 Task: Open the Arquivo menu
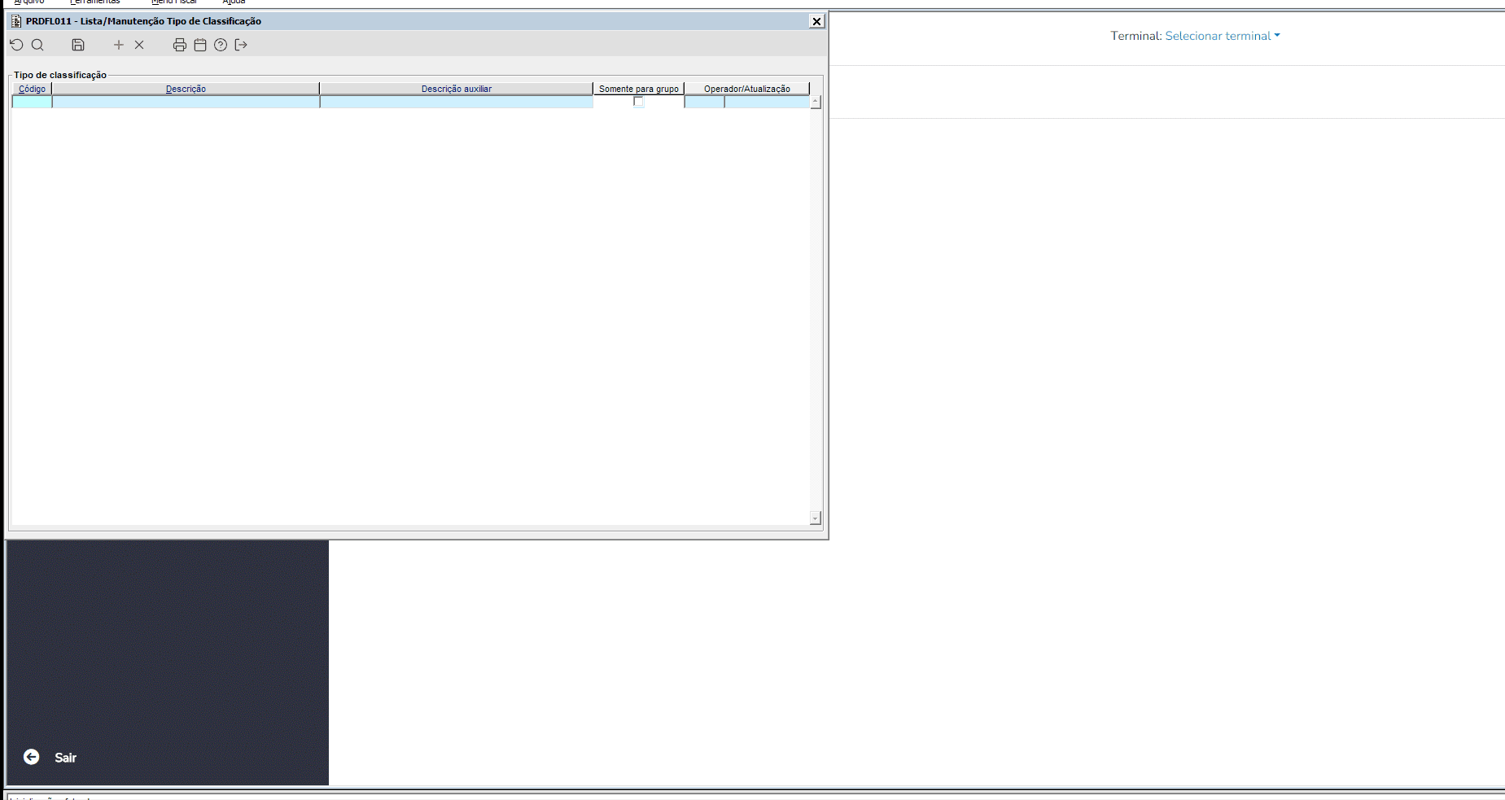coord(29,2)
